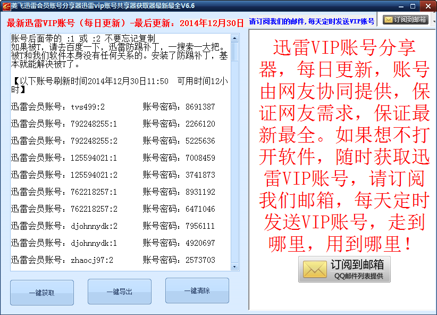This screenshot has width=437, height=315.
Task: Click the account name 762218257:1
Action: coord(94,192)
